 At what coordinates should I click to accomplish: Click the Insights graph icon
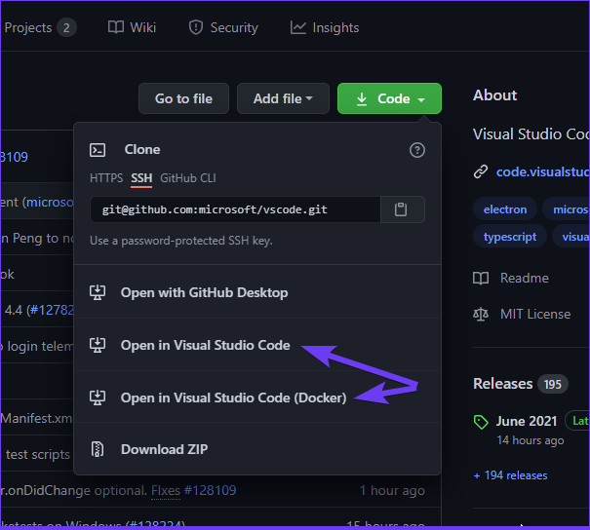[x=298, y=27]
